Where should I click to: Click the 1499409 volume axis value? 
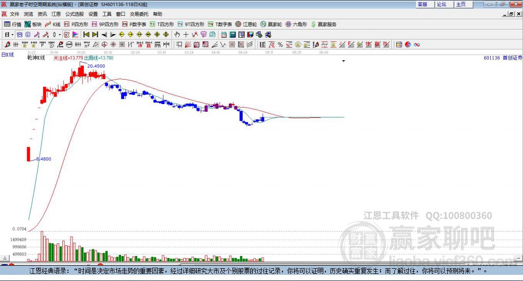(18, 240)
